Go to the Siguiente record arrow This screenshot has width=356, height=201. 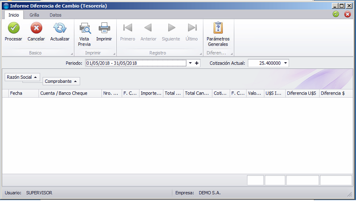coord(171,28)
